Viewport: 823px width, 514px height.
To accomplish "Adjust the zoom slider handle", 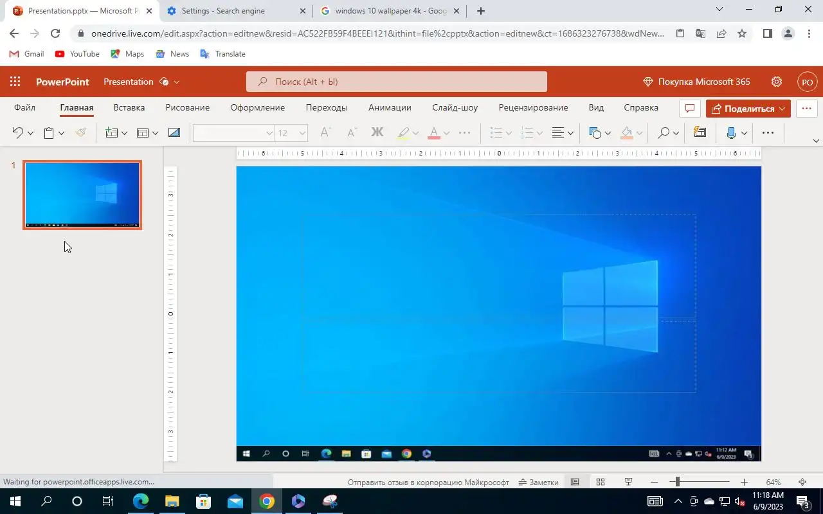I will (x=677, y=482).
